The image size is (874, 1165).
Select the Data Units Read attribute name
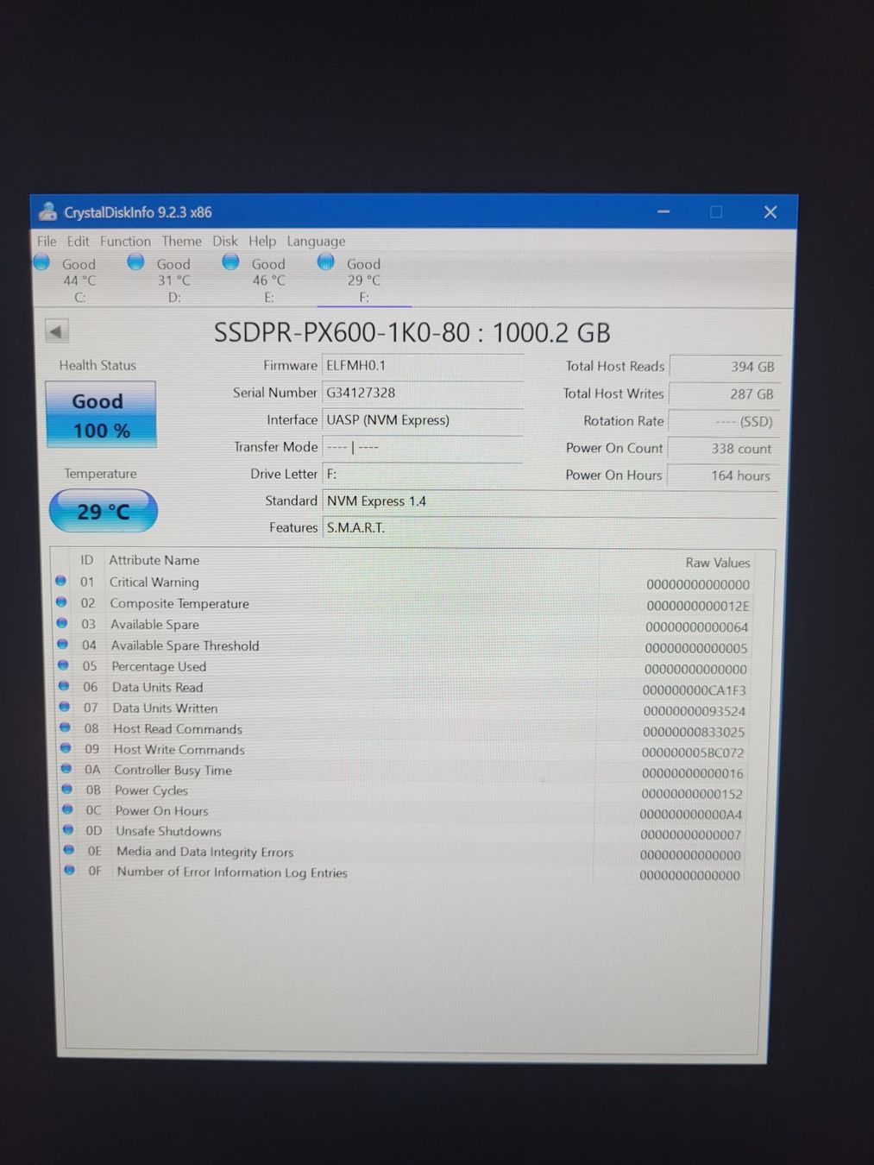[x=158, y=687]
